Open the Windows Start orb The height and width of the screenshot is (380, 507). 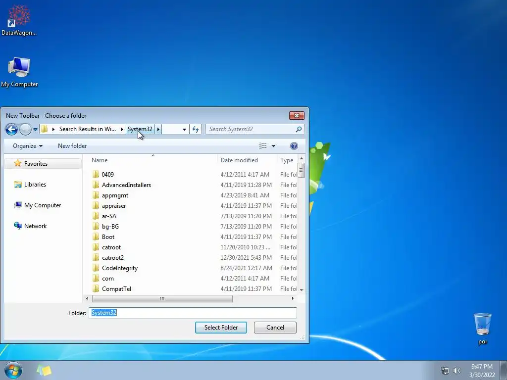tap(13, 370)
